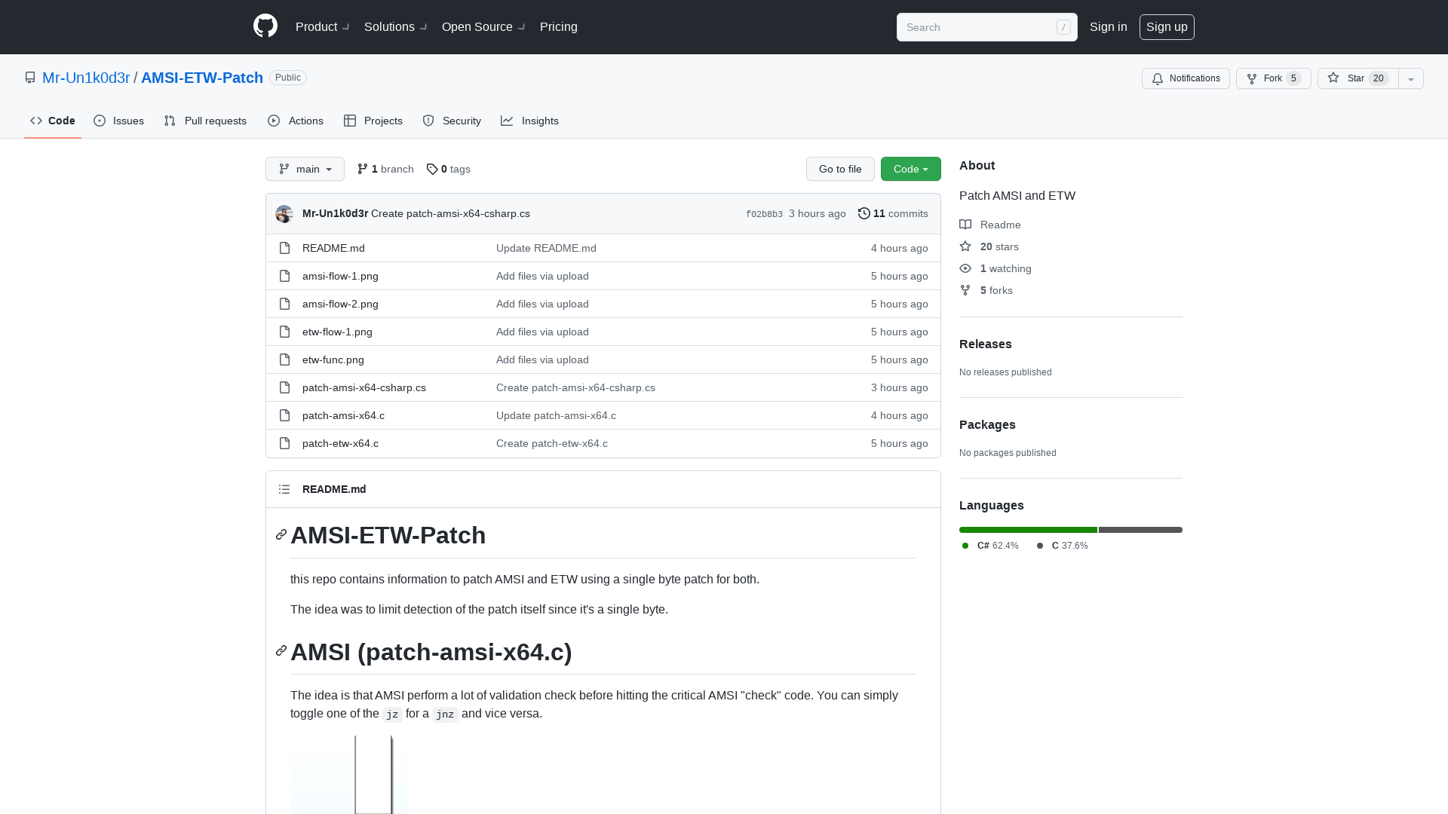Click the Readme book icon in About
Screen dimensions: 1448x814
coord(966,224)
